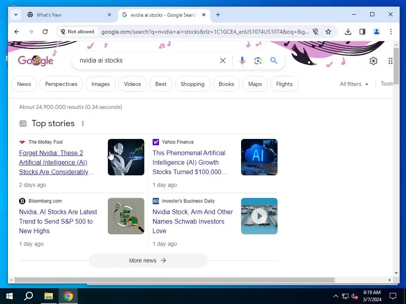This screenshot has height=304, width=406.
Task: Open File Explorer from the taskbar
Action: [48, 296]
